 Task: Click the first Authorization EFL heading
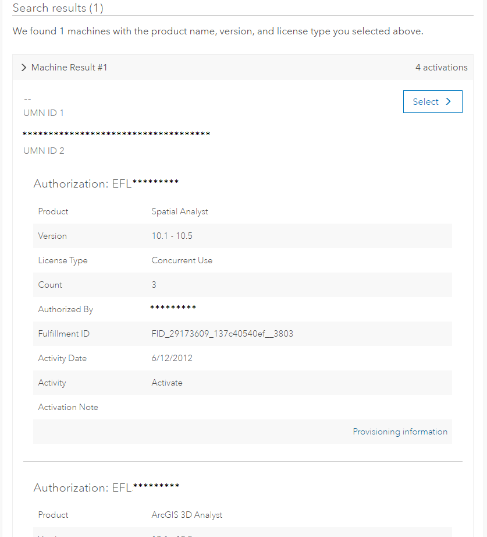coord(106,183)
